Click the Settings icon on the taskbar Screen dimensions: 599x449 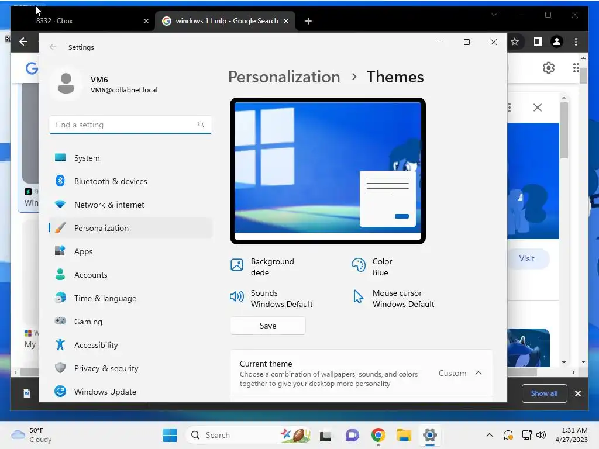coord(430,435)
